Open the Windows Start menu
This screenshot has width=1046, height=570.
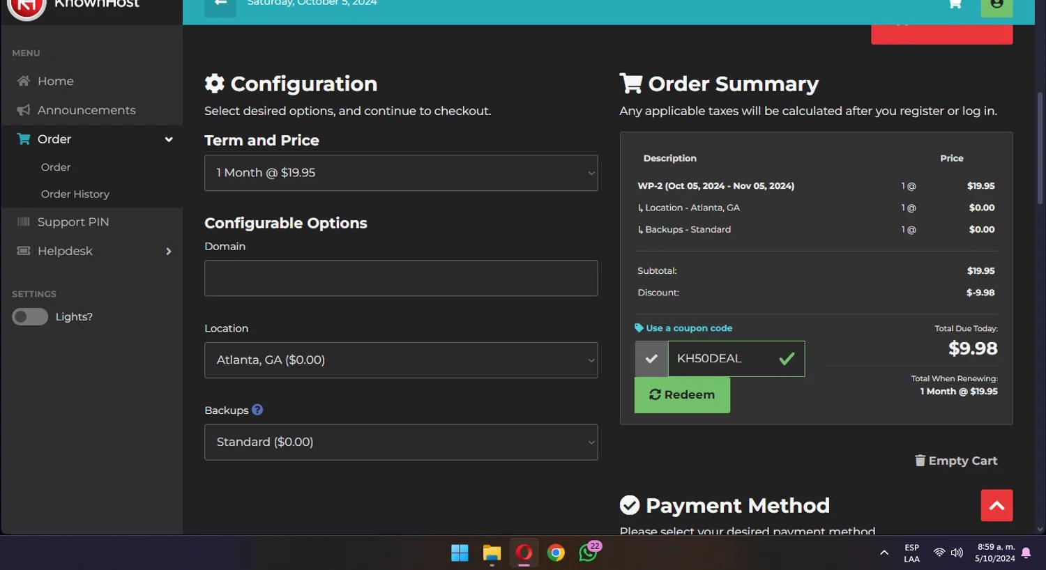(460, 553)
